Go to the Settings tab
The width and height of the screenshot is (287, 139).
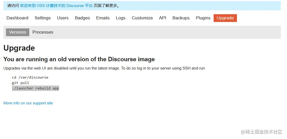(43, 18)
